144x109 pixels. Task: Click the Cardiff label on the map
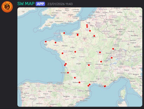pos(53,15)
